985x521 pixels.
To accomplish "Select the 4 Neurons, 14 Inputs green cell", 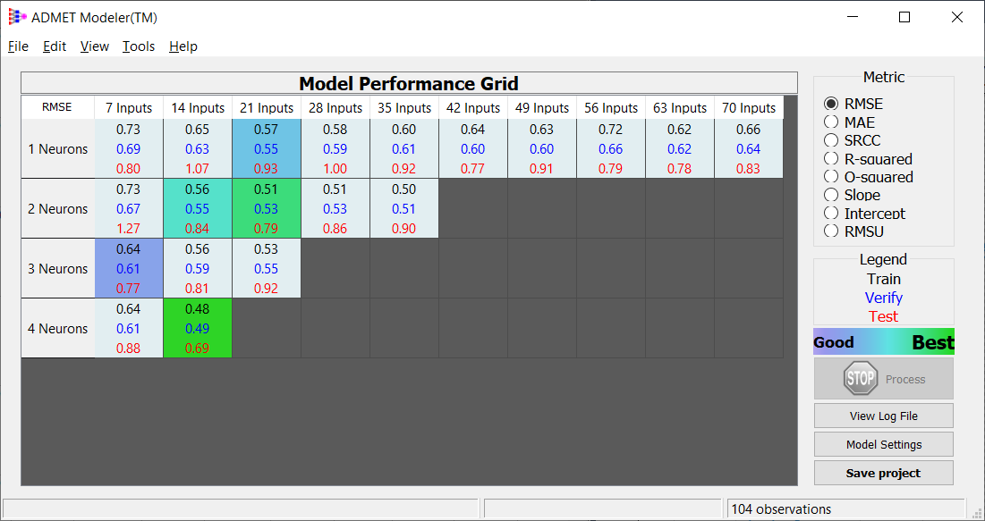I will [x=197, y=328].
